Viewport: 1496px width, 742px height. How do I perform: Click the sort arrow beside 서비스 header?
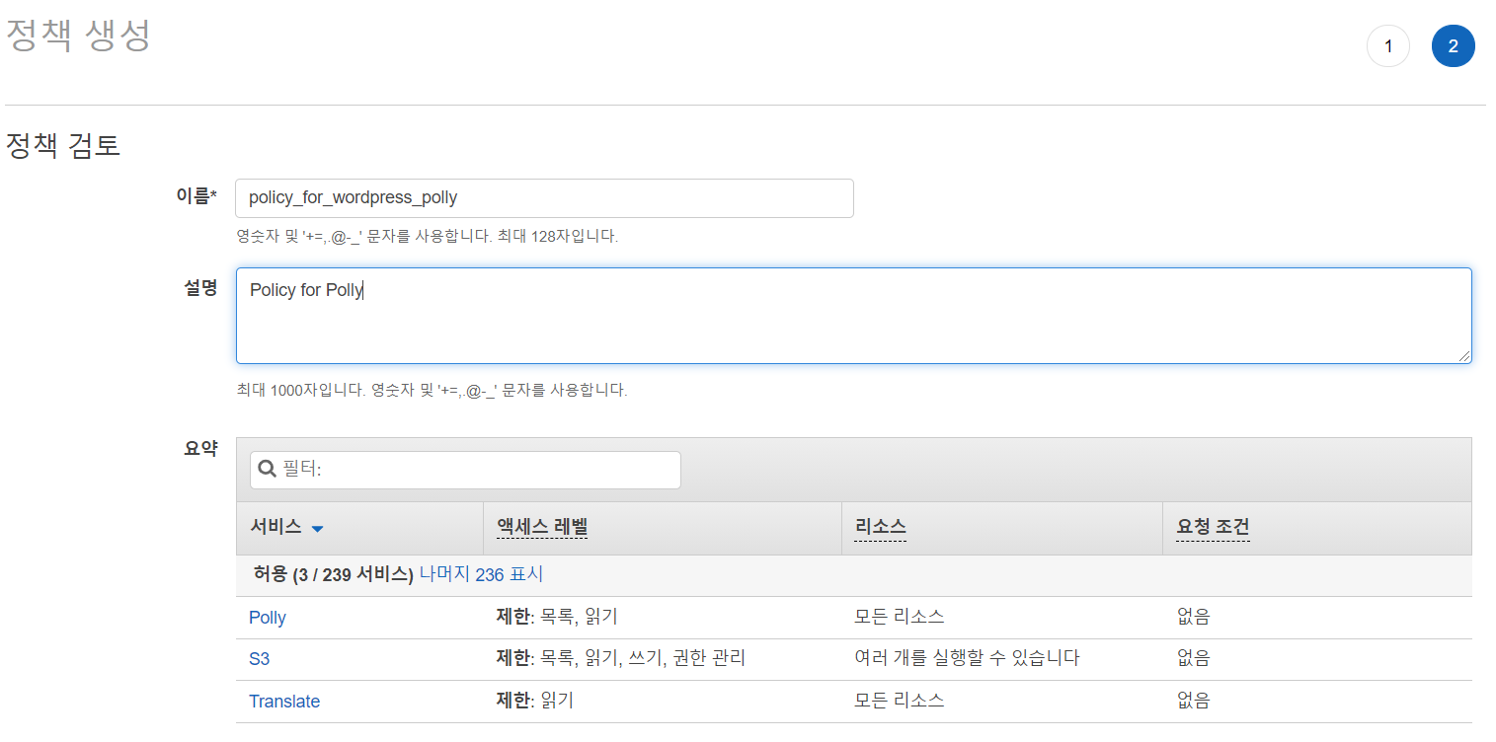click(x=317, y=529)
